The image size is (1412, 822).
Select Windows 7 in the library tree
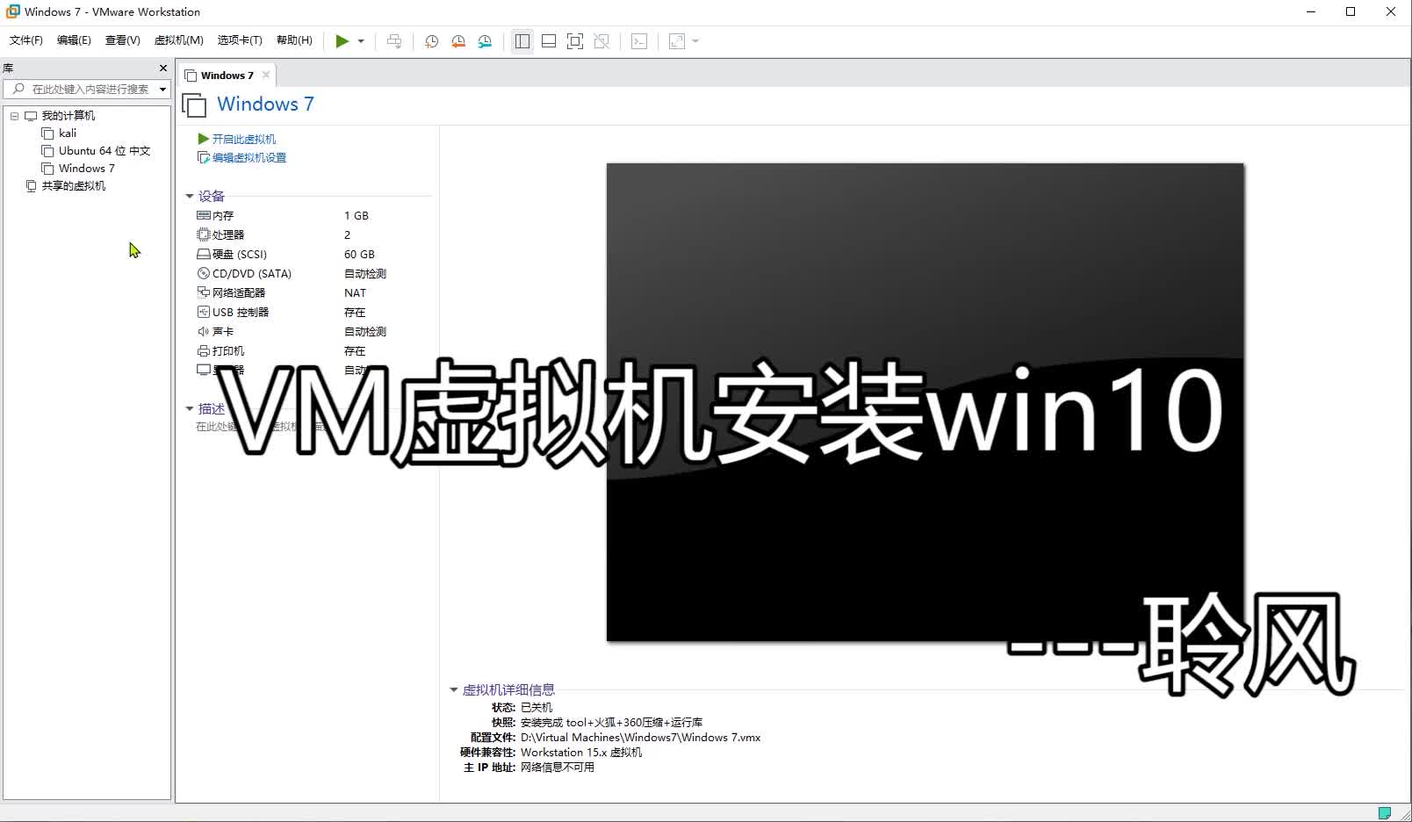[87, 169]
